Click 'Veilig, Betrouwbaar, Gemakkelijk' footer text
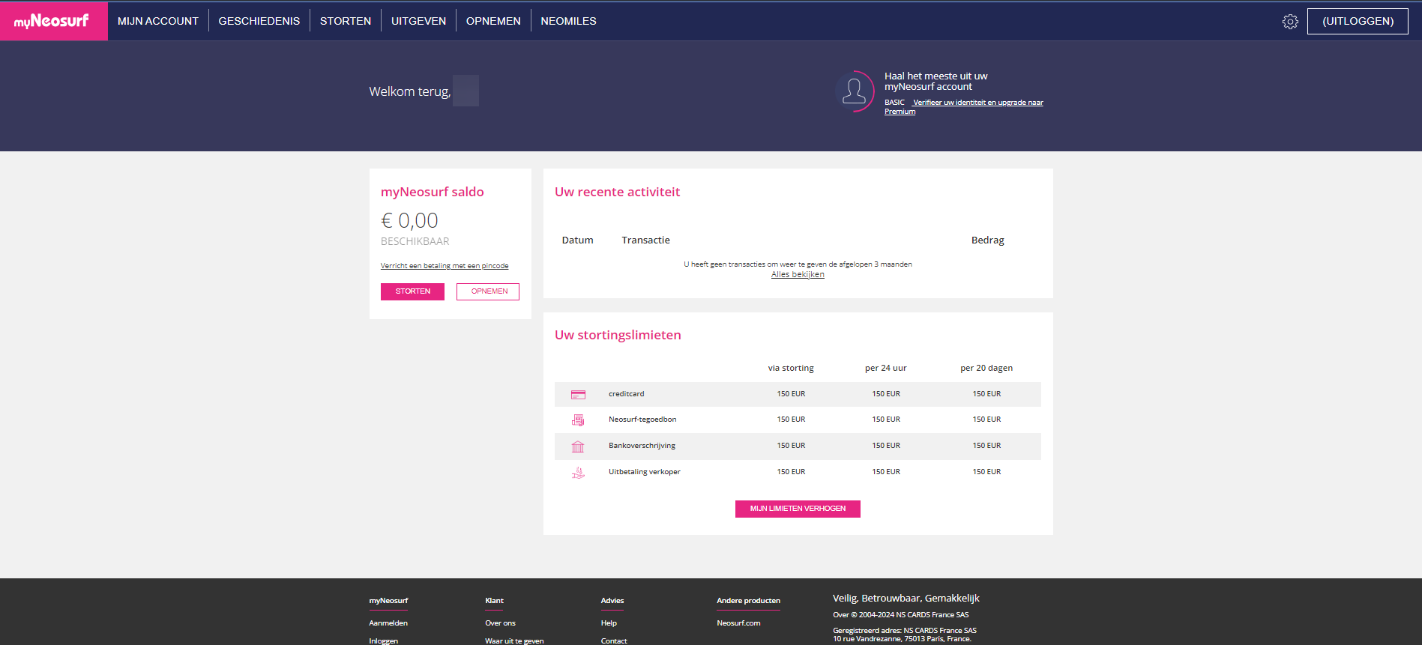 [x=906, y=598]
